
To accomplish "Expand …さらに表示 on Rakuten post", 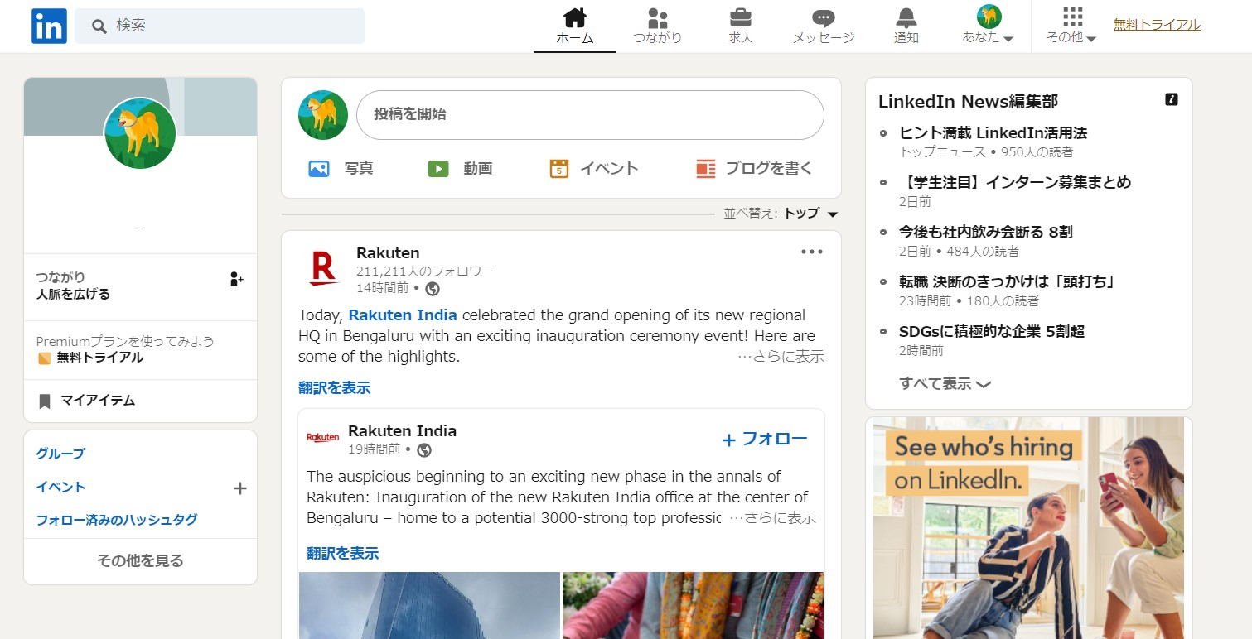I will pyautogui.click(x=781, y=357).
